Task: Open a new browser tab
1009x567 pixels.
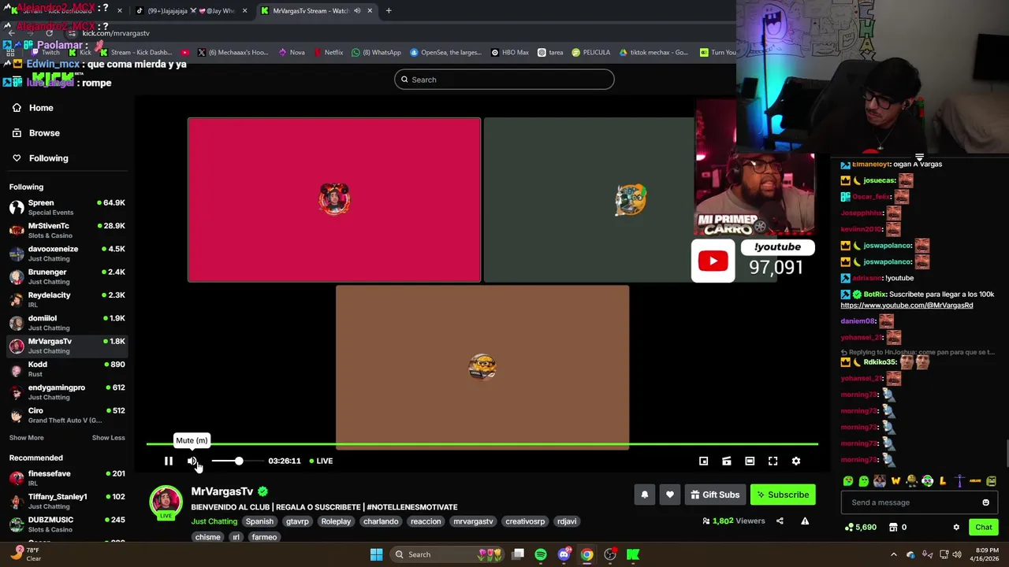Action: (389, 11)
